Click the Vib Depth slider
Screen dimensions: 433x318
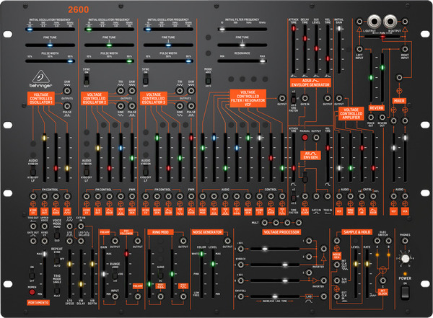tap(92, 273)
